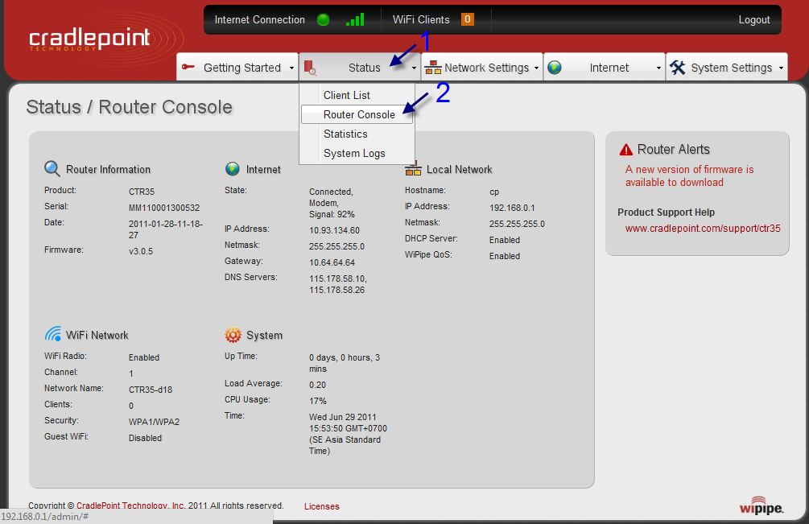Click the WiPipe logo in footer
The height and width of the screenshot is (524, 809).
pos(762,506)
